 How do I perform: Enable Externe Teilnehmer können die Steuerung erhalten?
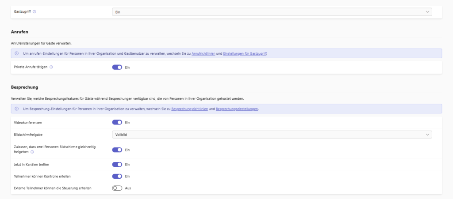[117, 188]
